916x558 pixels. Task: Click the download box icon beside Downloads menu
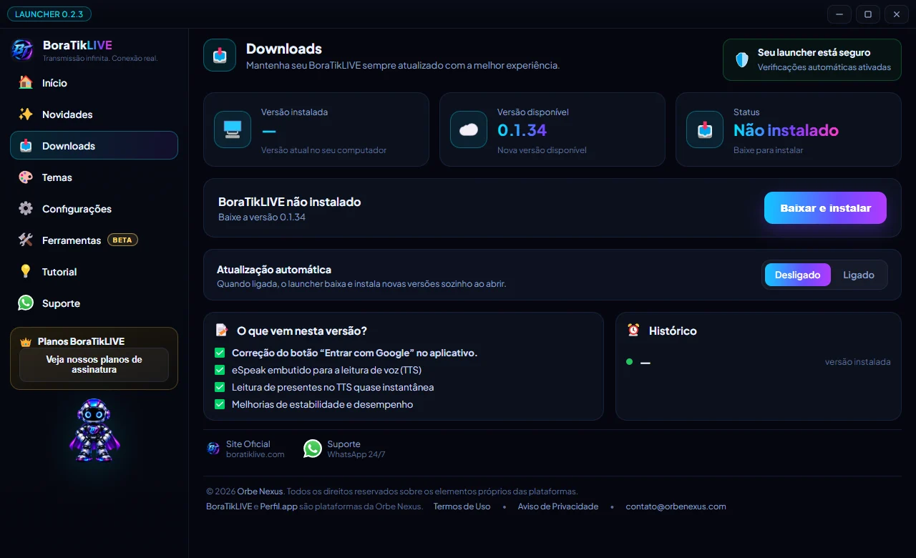tap(26, 145)
